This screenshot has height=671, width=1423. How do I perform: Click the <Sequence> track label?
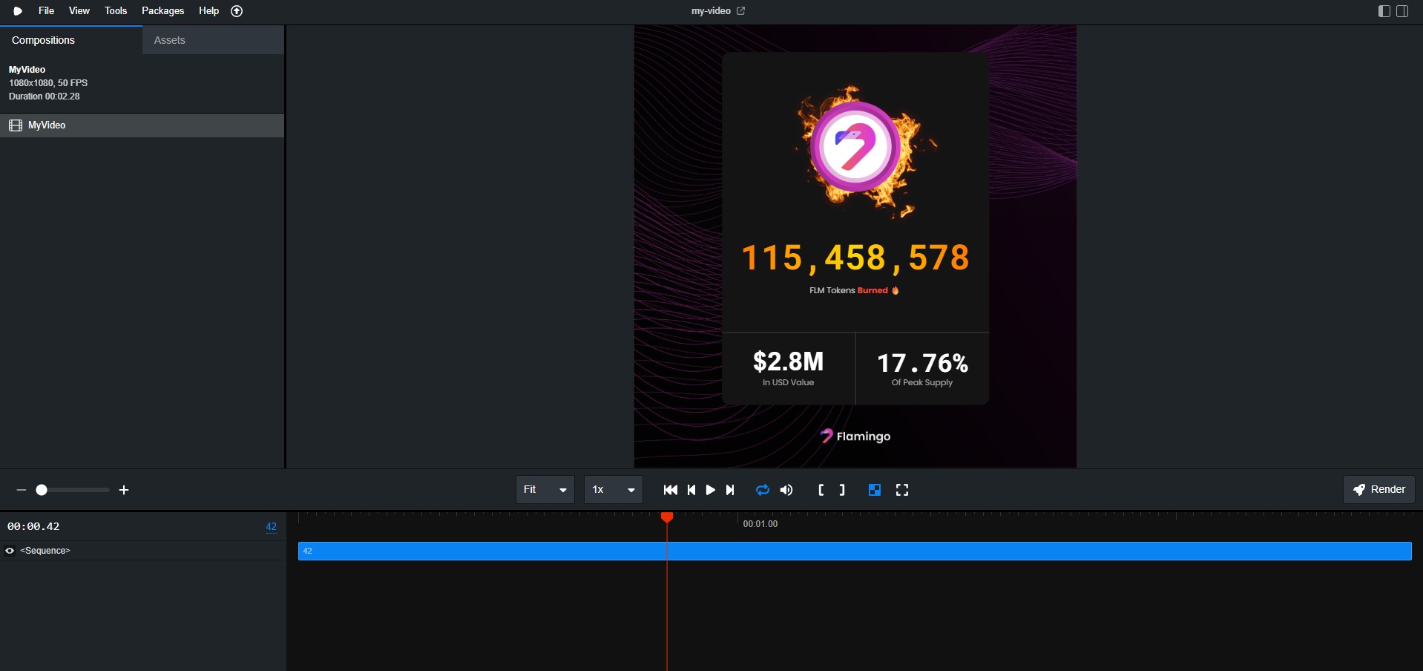45,551
